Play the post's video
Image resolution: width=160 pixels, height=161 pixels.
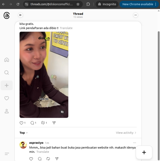click(x=44, y=75)
